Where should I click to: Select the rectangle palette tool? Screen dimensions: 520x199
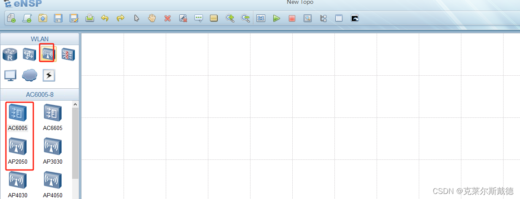pos(214,18)
